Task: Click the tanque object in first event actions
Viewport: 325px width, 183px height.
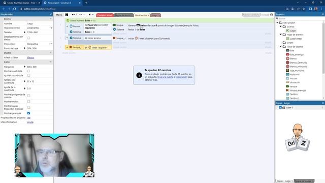Action: pyautogui.click(x=118, y=25)
